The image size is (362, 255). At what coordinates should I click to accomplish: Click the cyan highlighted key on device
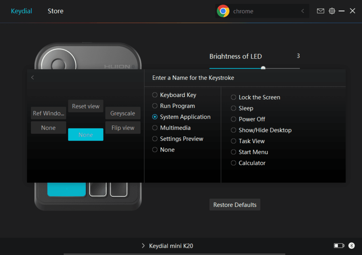[67, 189]
